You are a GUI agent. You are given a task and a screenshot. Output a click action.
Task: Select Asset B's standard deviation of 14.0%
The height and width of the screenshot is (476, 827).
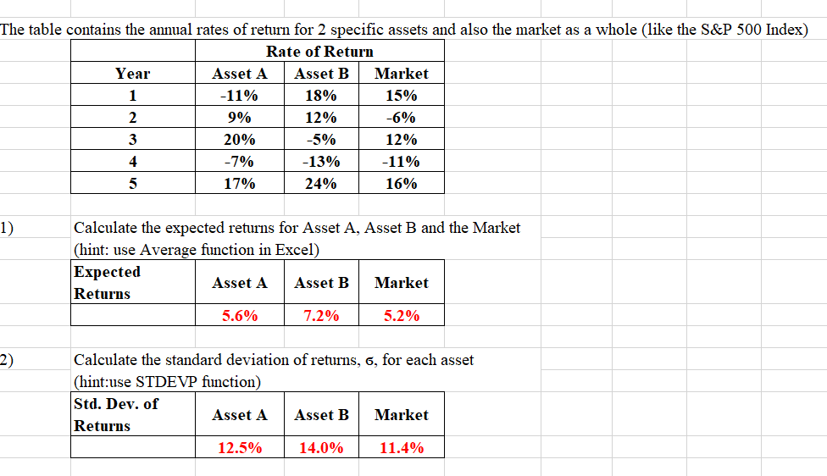[321, 448]
